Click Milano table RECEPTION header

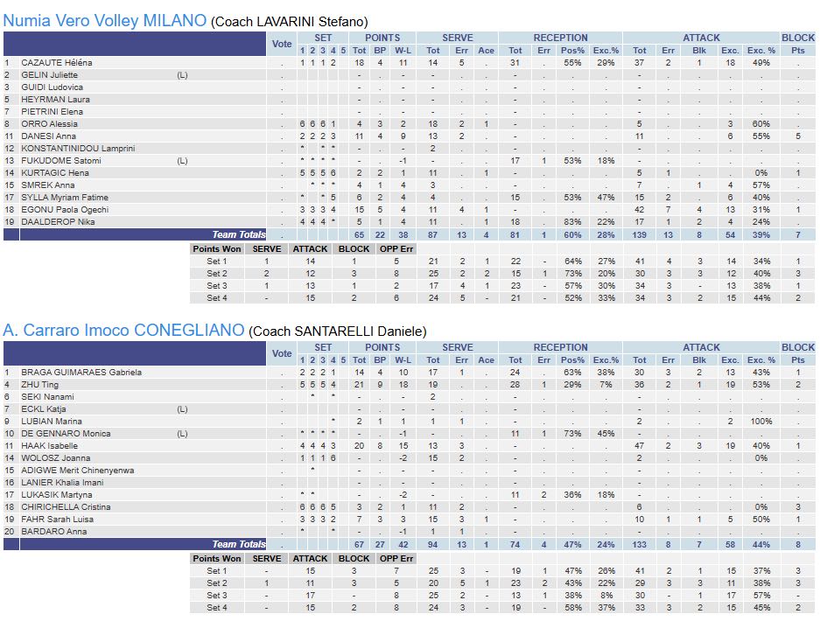point(561,38)
